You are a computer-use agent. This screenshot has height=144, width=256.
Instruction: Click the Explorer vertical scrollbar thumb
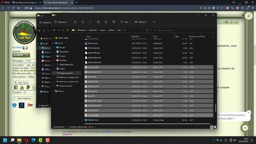pyautogui.click(x=216, y=108)
